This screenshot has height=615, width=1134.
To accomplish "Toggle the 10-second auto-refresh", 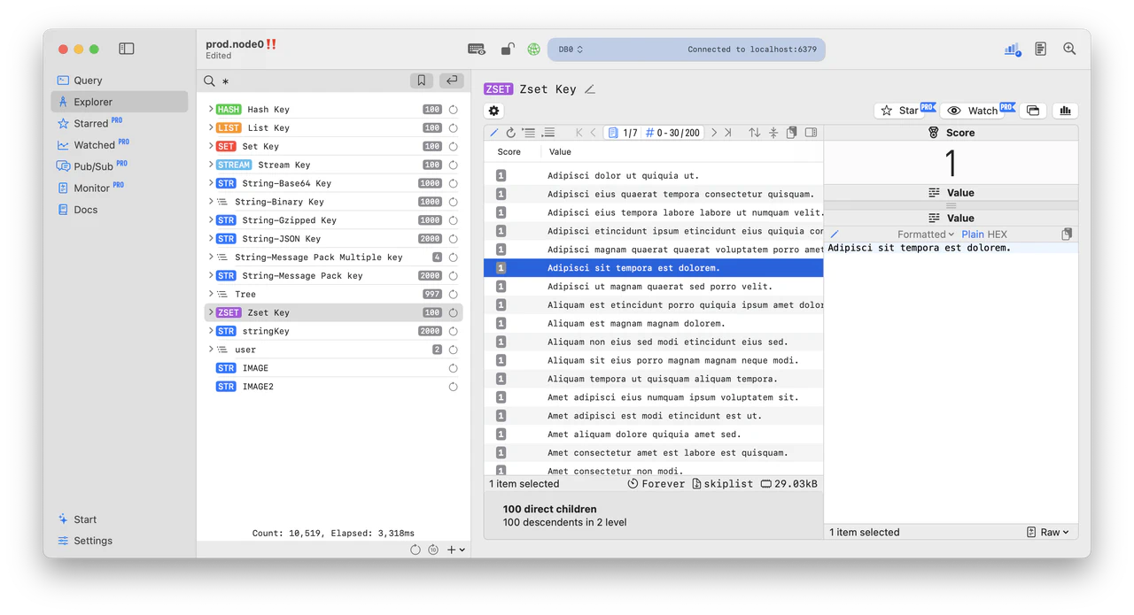I will [x=432, y=550].
